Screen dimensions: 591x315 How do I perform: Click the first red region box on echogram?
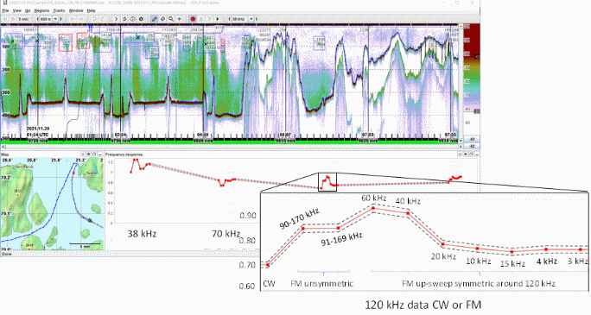pos(66,42)
